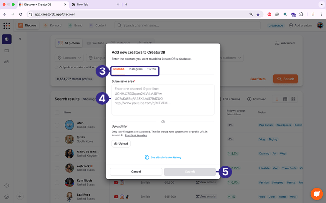Click the plus icon at the bottom left

[x=20, y=196]
